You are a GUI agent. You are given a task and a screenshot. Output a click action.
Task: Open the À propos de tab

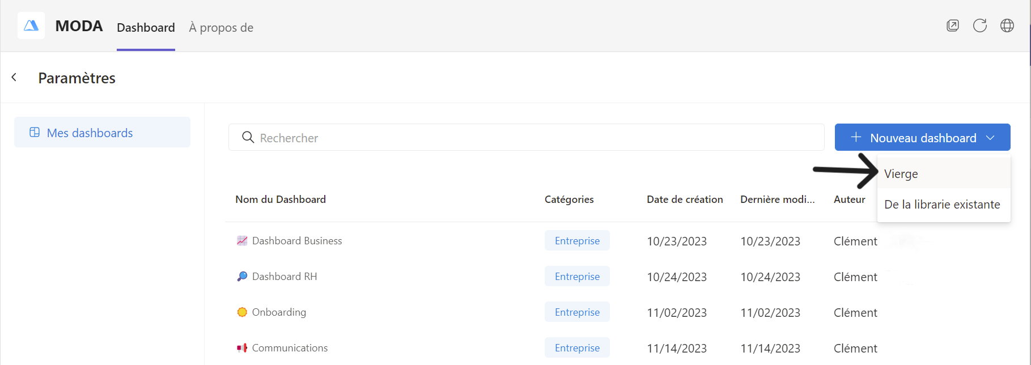pos(221,27)
